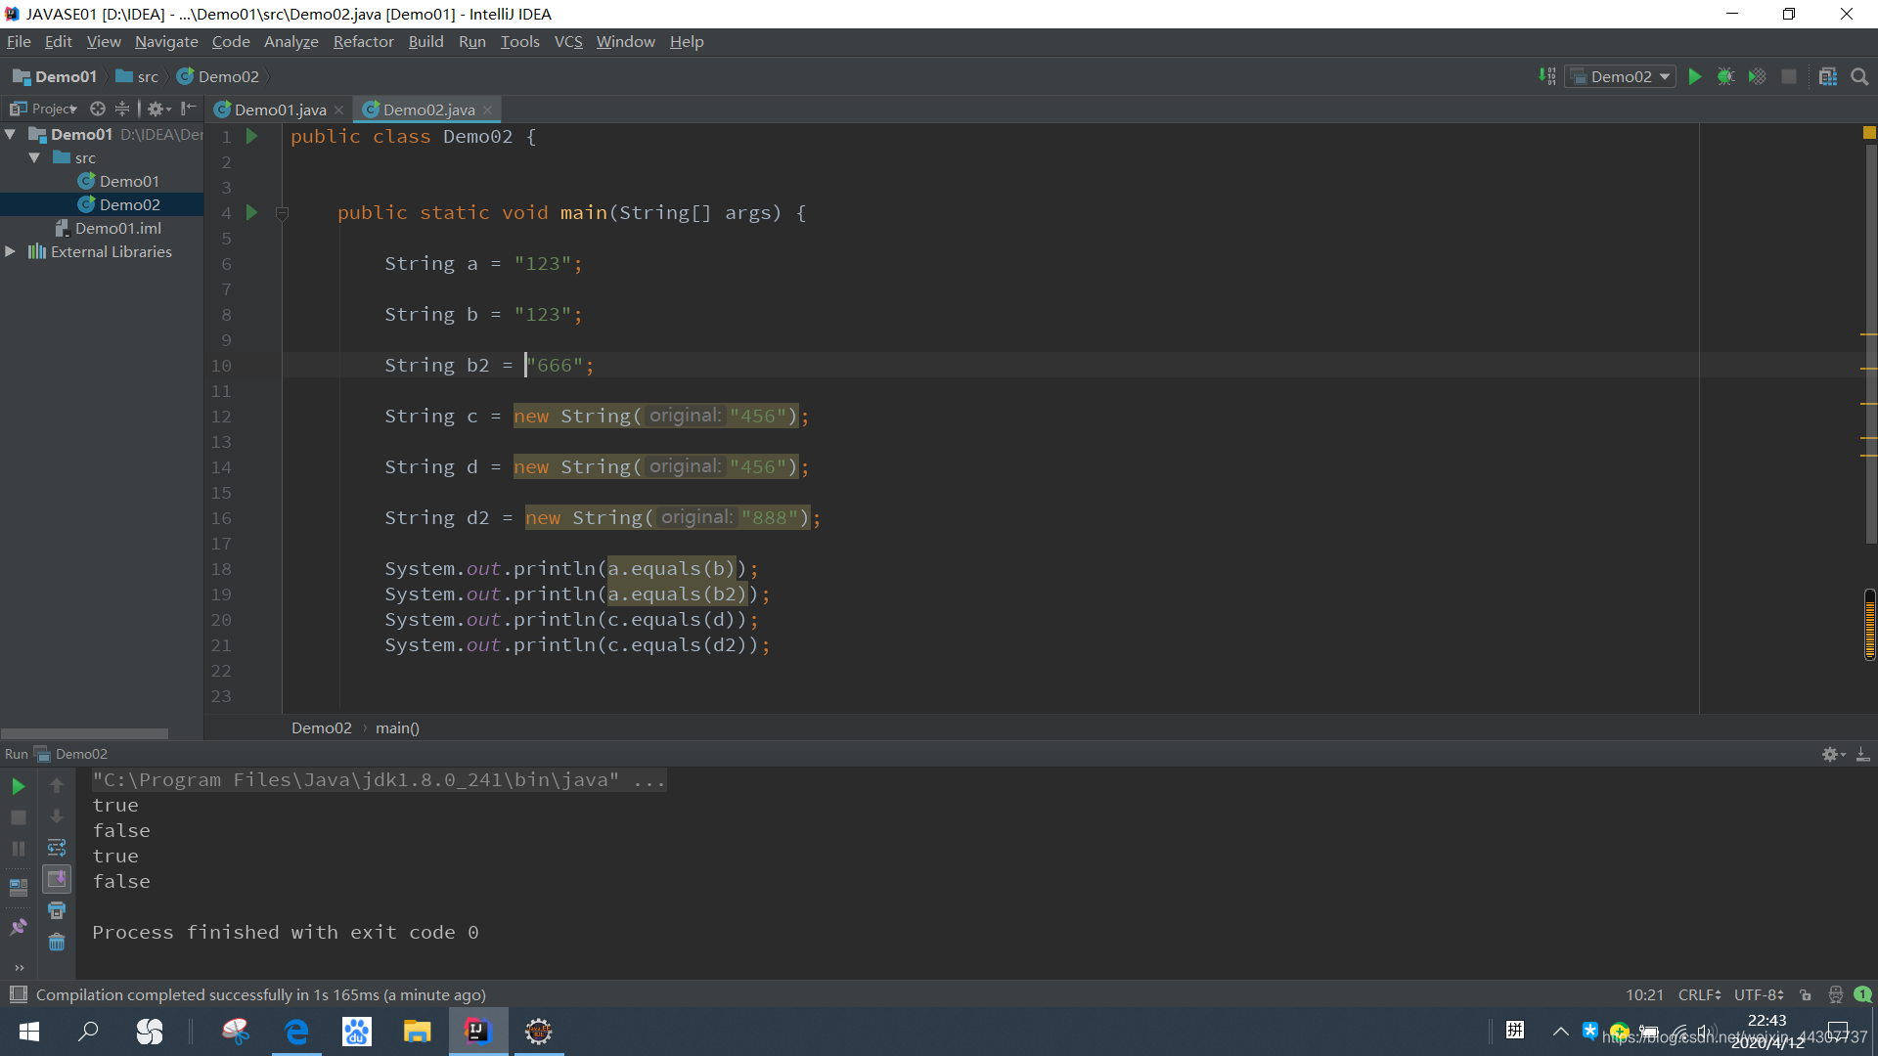Close the Demo02.java editor tab
Screen dimensions: 1878x1056
(x=487, y=110)
